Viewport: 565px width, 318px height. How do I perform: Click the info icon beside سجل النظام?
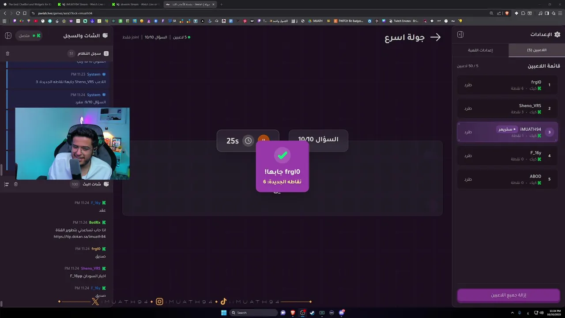click(106, 53)
